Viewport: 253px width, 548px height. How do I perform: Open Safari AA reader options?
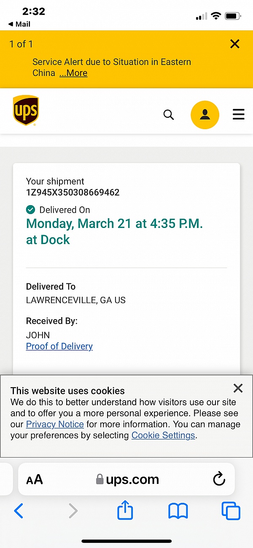click(35, 480)
